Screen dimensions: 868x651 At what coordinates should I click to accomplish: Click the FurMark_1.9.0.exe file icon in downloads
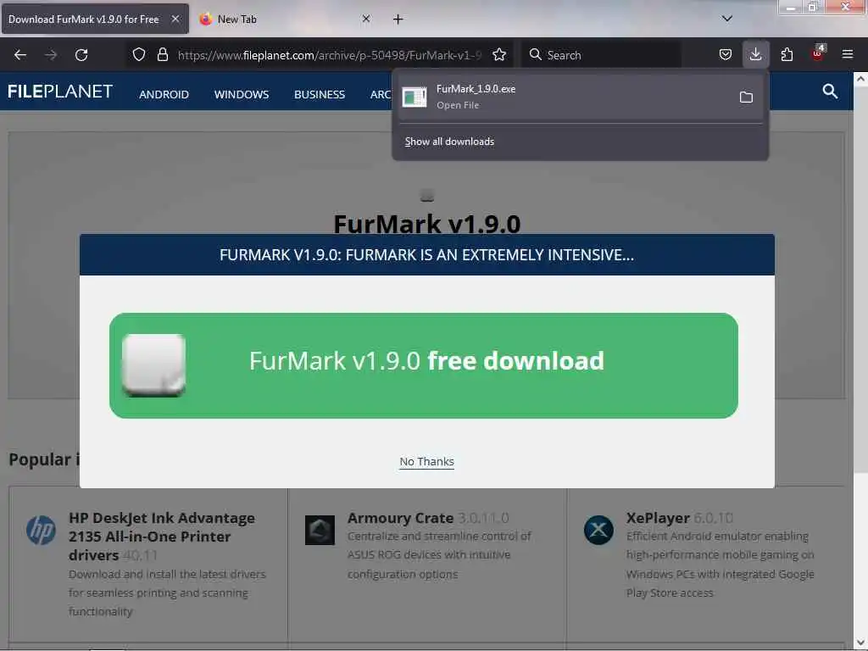415,97
